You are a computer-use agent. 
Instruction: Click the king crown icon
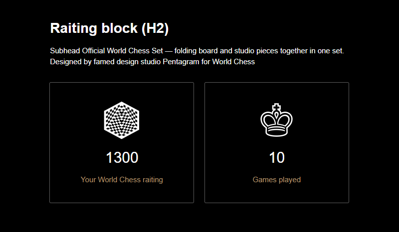[277, 120]
